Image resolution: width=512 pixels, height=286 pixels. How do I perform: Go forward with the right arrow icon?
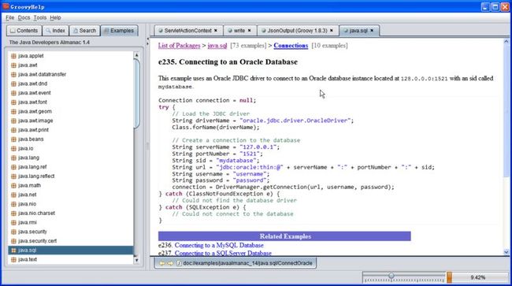(170, 263)
